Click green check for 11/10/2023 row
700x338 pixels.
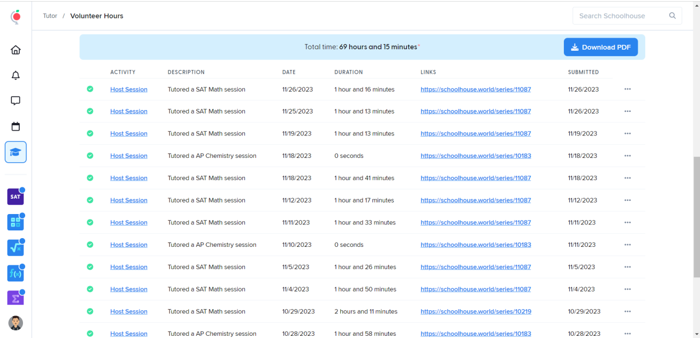point(90,245)
